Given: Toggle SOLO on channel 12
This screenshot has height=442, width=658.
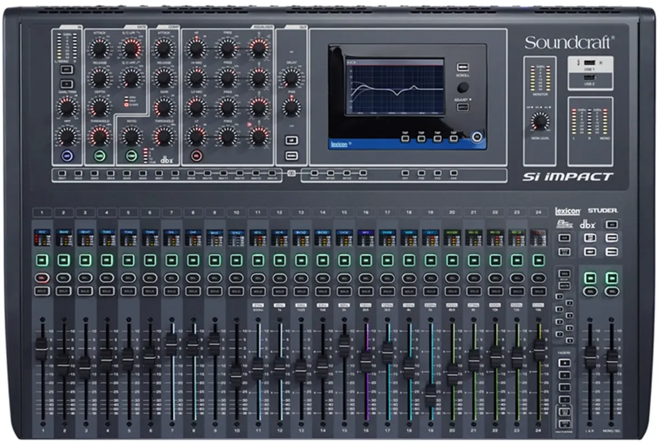Looking at the screenshot, I should click(x=279, y=291).
